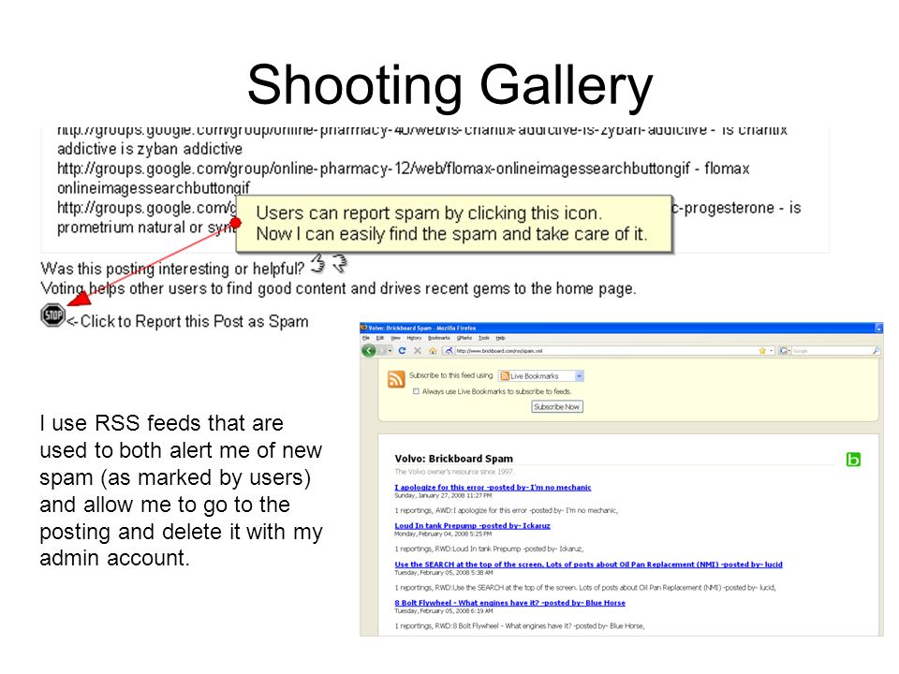Open the Bookmarks menu in Firefox
899x674 pixels.
439,338
